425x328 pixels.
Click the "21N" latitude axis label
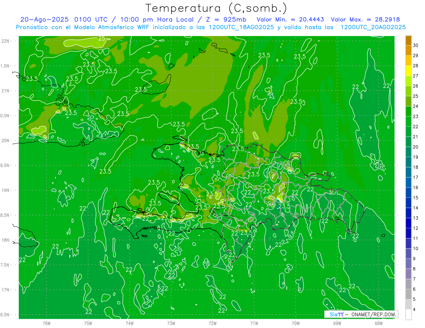5,91
